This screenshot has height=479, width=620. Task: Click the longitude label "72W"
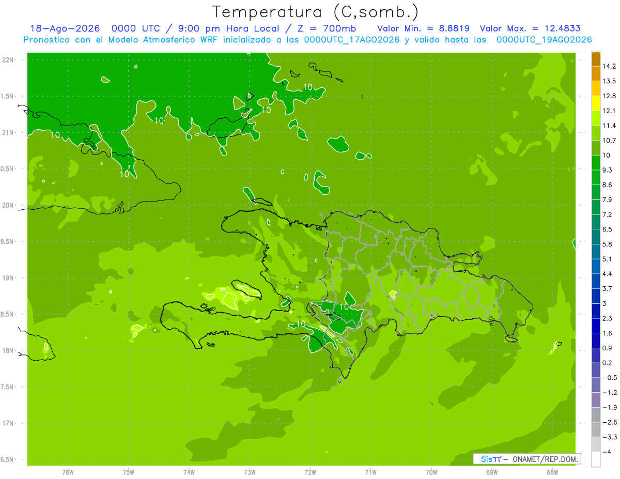click(x=310, y=472)
